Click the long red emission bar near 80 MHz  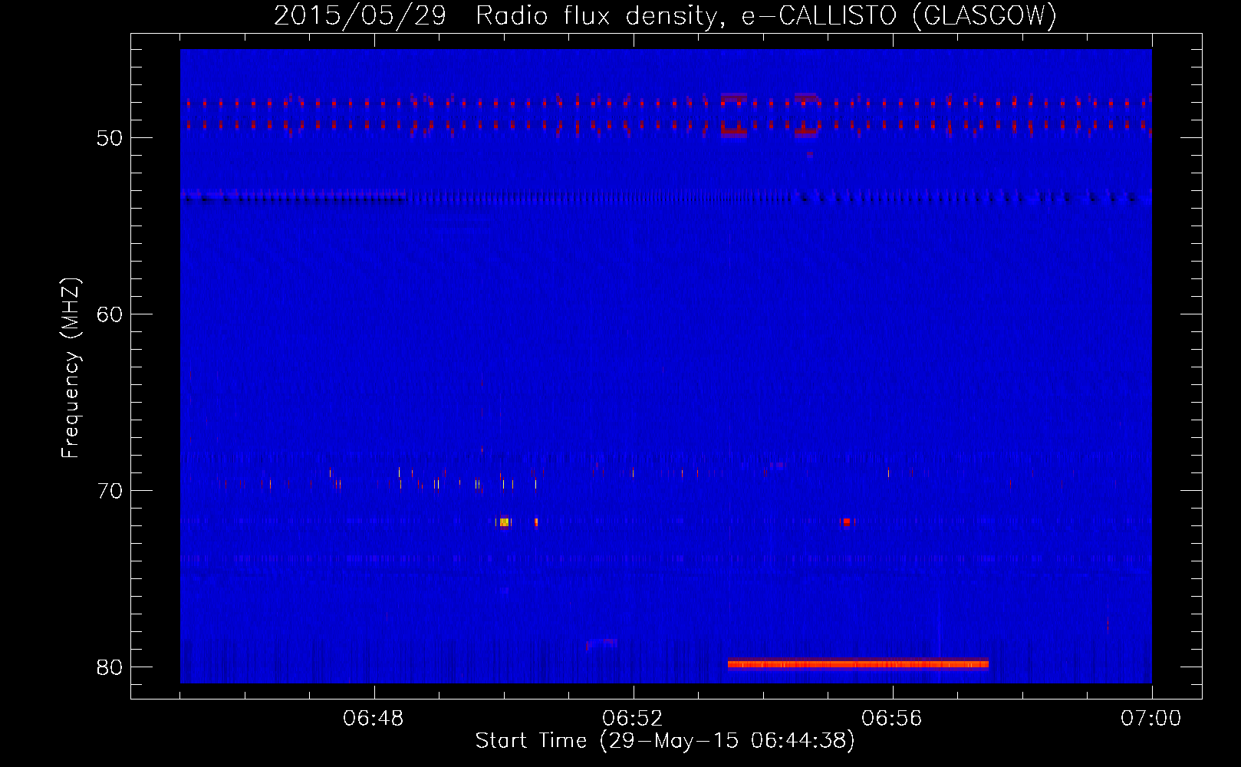tap(858, 664)
